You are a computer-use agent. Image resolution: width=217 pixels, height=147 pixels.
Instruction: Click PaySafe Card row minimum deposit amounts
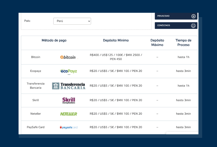[x=116, y=127]
